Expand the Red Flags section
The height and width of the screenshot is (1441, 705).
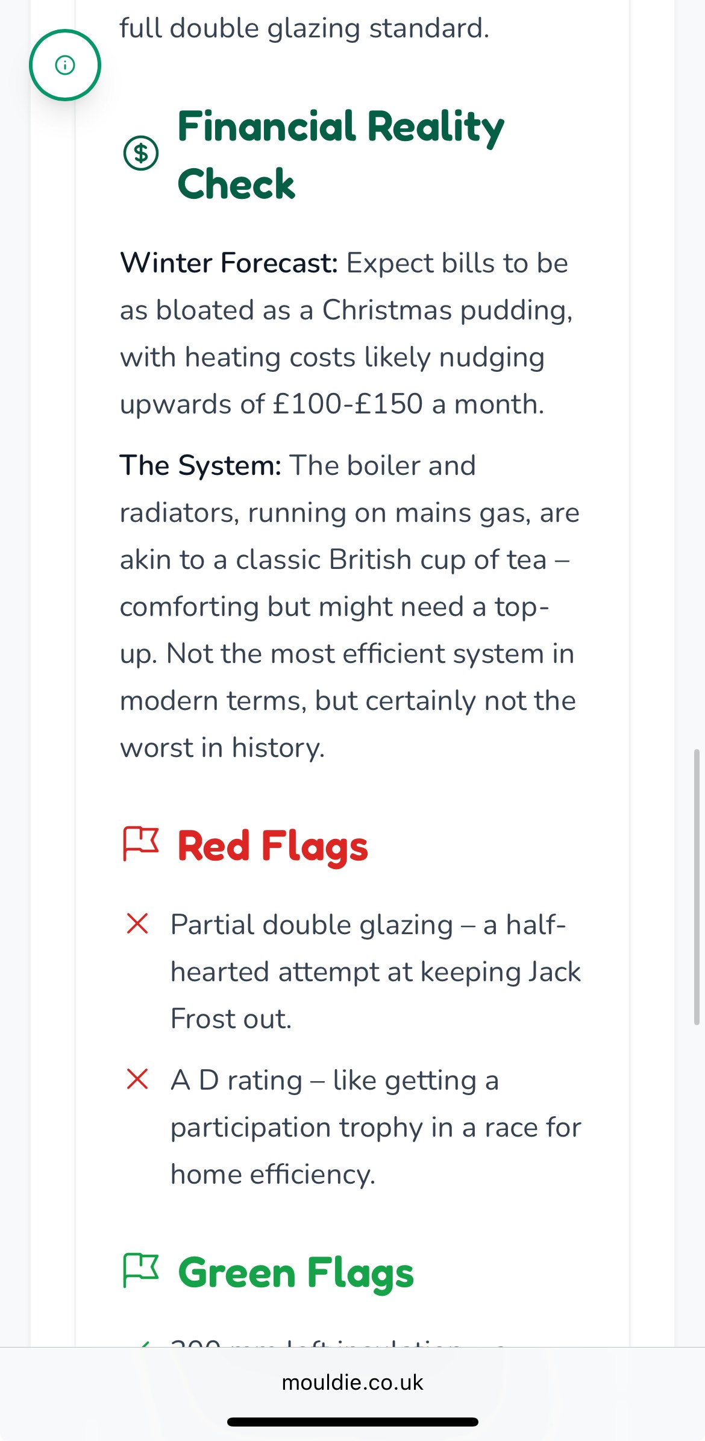click(x=272, y=844)
